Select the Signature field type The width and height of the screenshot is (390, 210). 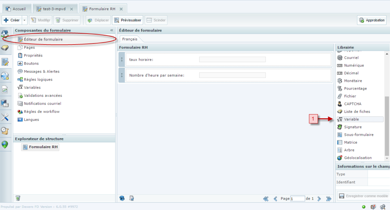tap(353, 127)
